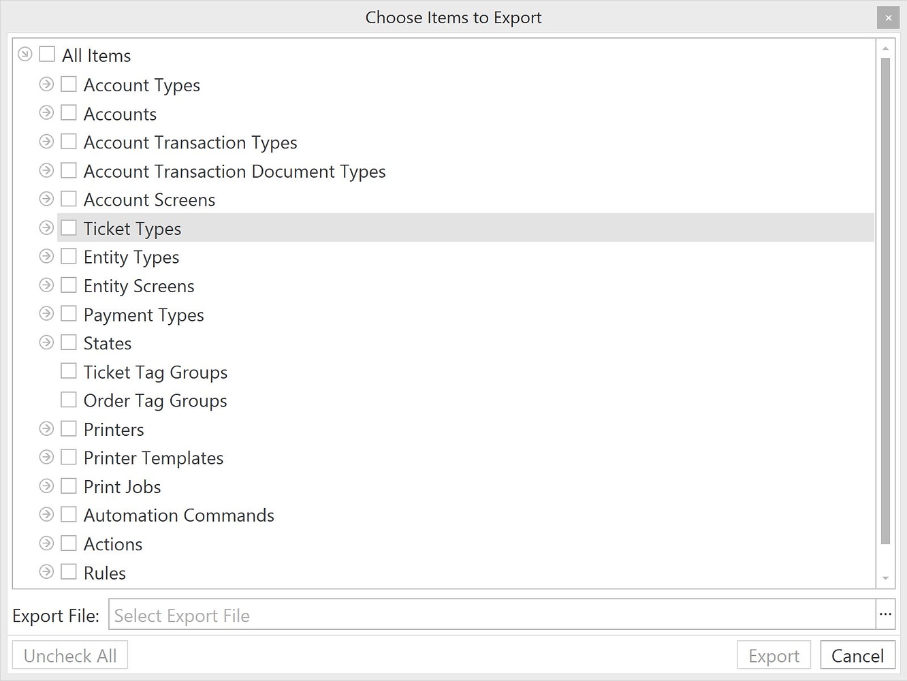Check the All Items checkbox
Viewport: 907px width, 681px height.
[46, 54]
